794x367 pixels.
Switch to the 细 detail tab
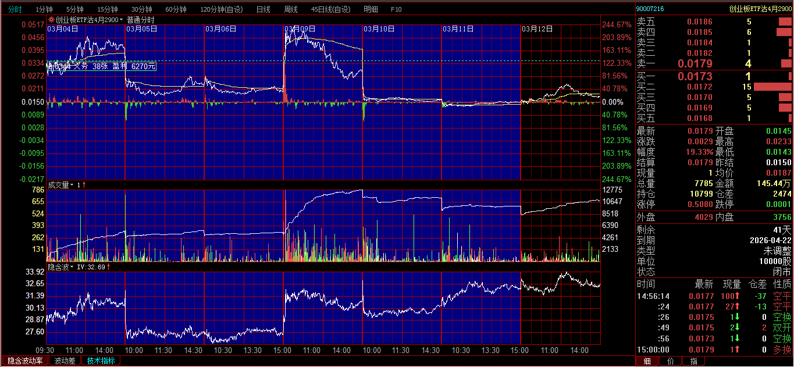[647, 361]
